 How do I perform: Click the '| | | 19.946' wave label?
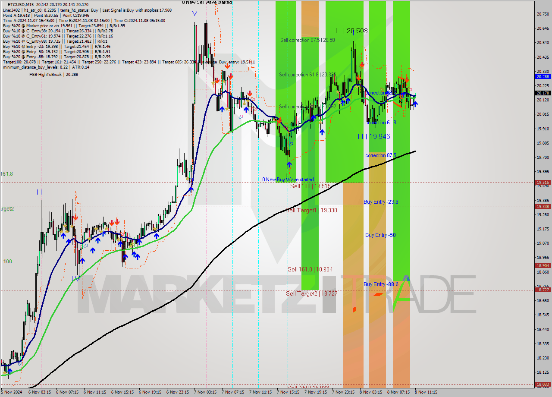pyautogui.click(x=374, y=136)
